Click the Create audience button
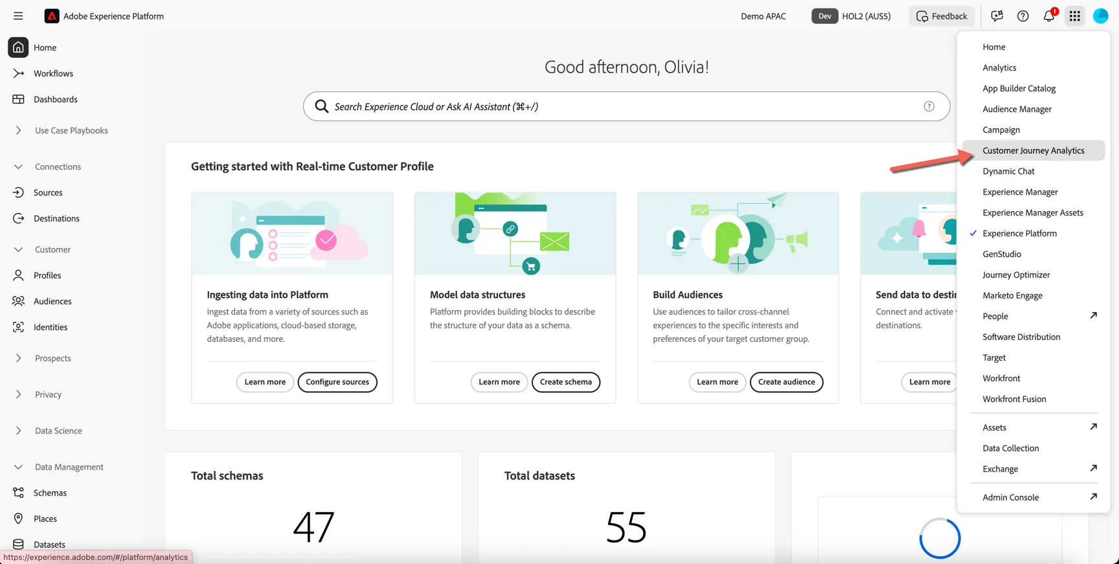1119x564 pixels. pyautogui.click(x=787, y=382)
